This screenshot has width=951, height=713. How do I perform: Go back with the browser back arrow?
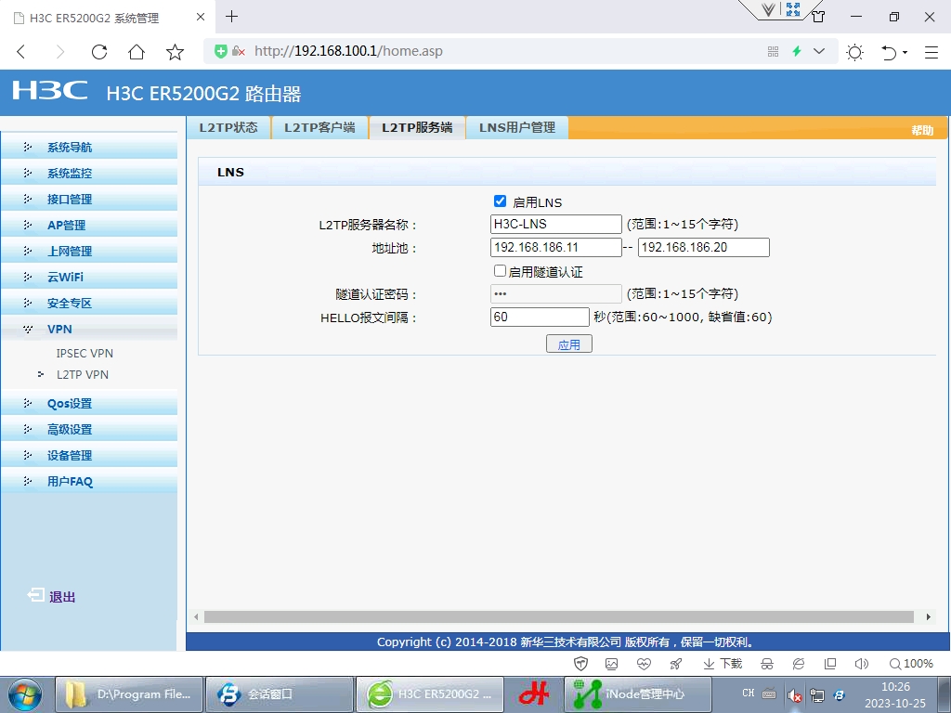21,52
